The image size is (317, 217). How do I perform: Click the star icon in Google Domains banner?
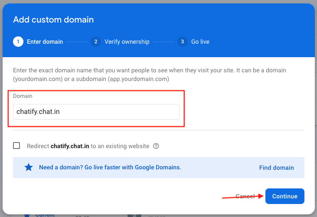click(29, 167)
